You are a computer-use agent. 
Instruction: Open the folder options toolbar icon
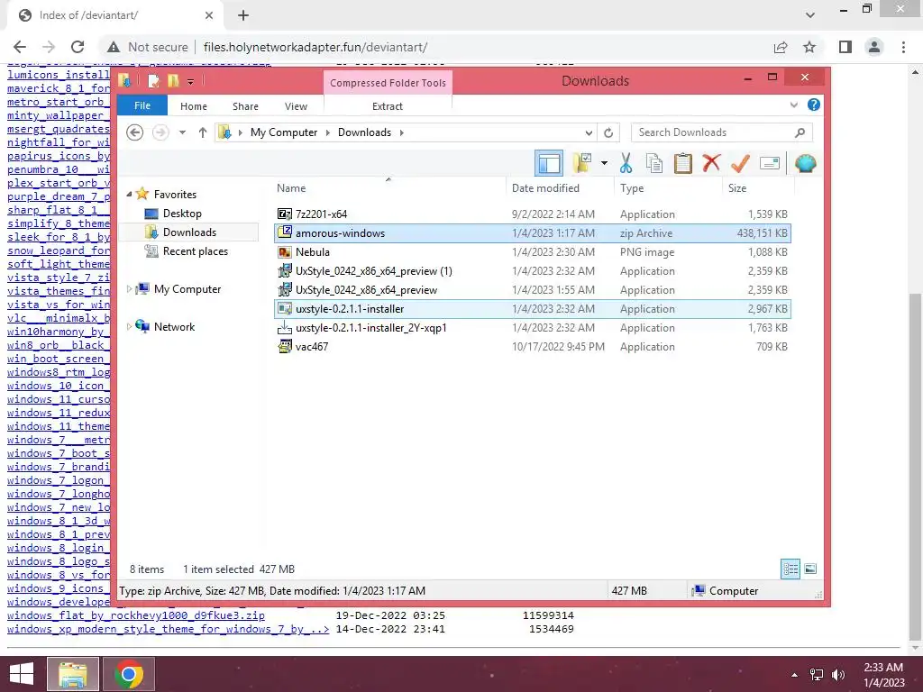click(x=581, y=163)
